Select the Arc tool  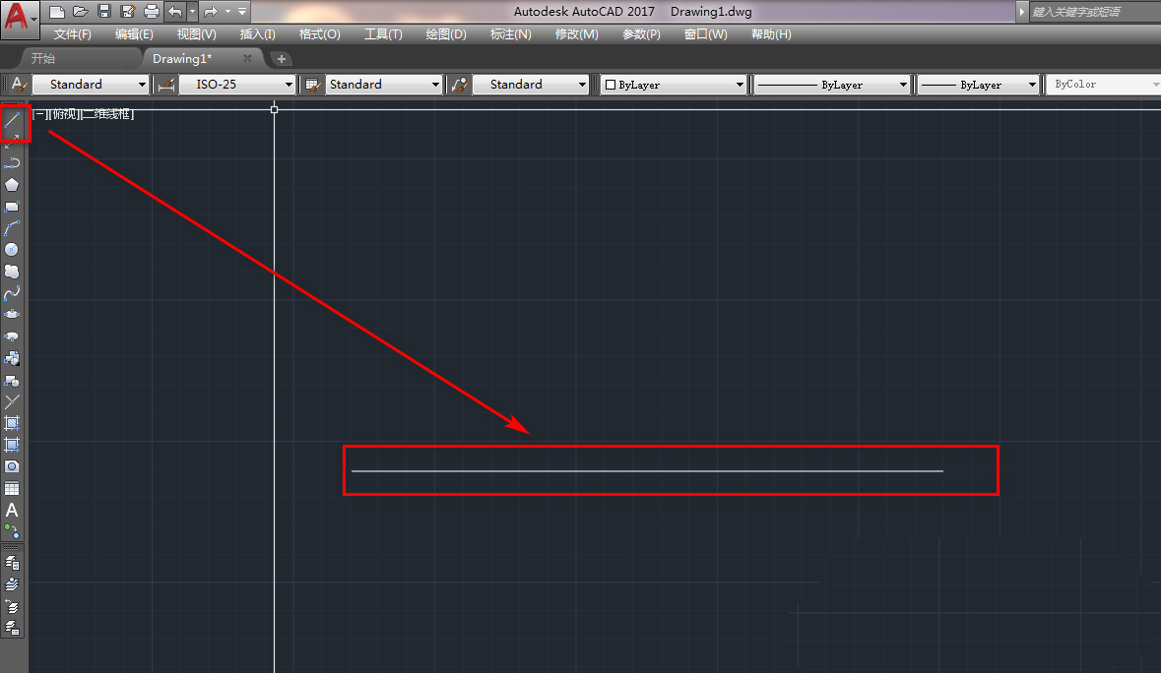coord(12,228)
